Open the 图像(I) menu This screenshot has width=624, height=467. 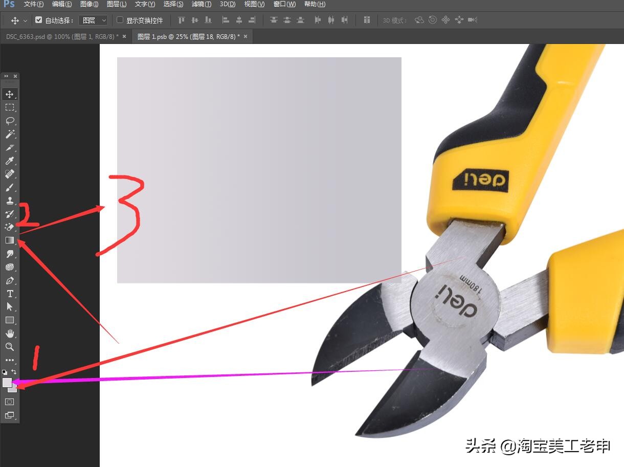point(89,4)
